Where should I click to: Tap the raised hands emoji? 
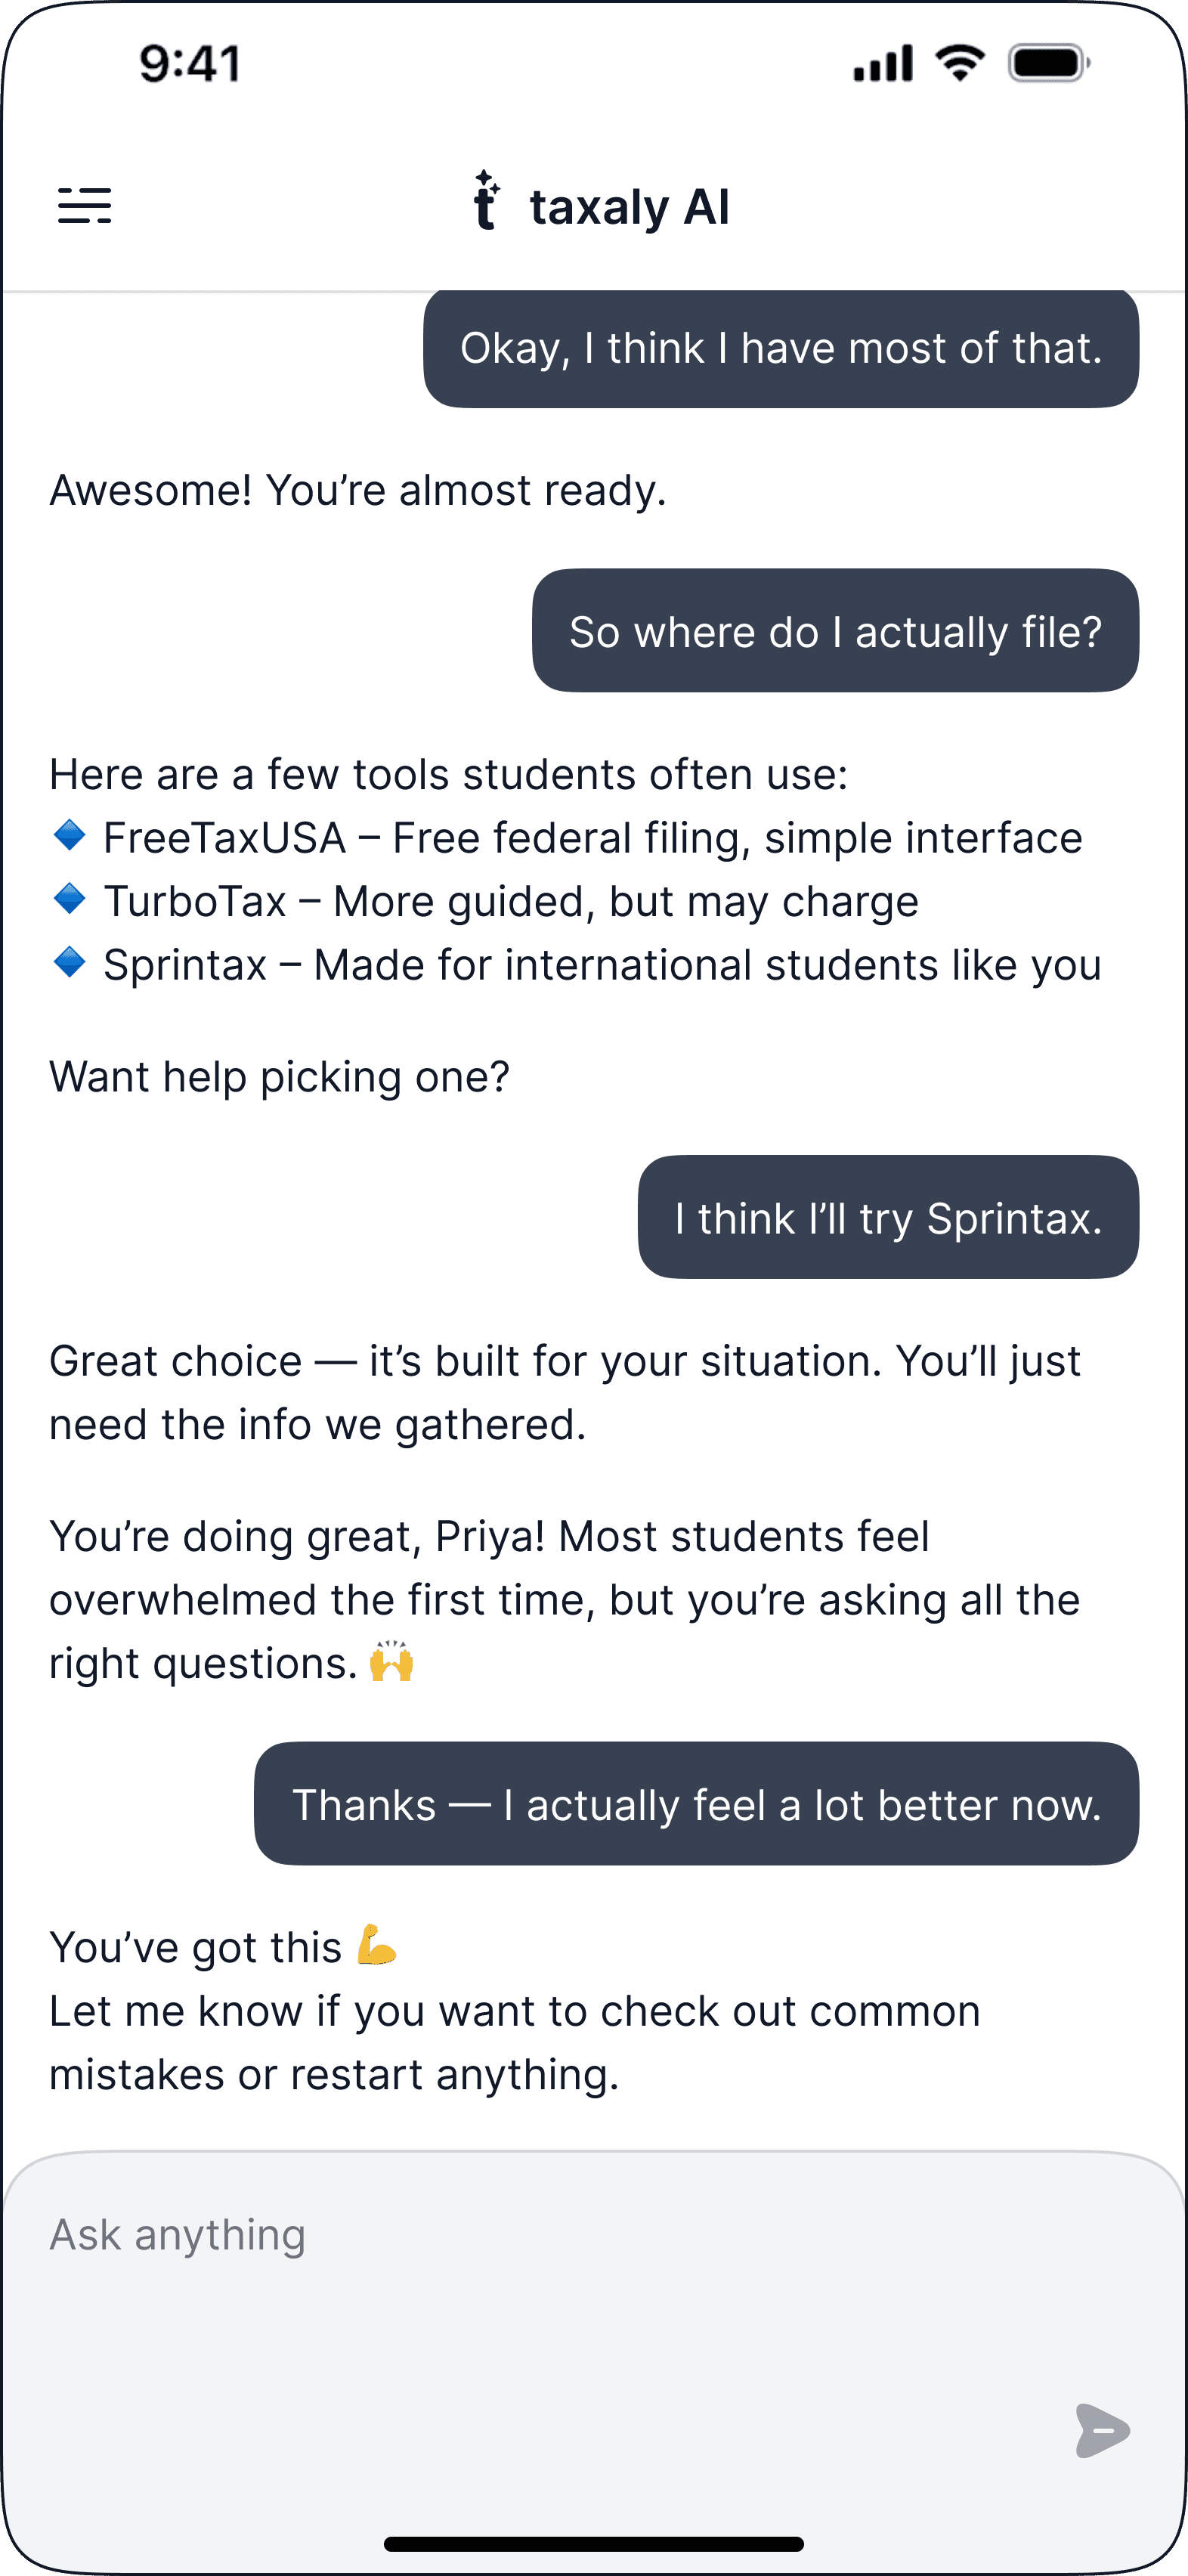[x=392, y=1662]
